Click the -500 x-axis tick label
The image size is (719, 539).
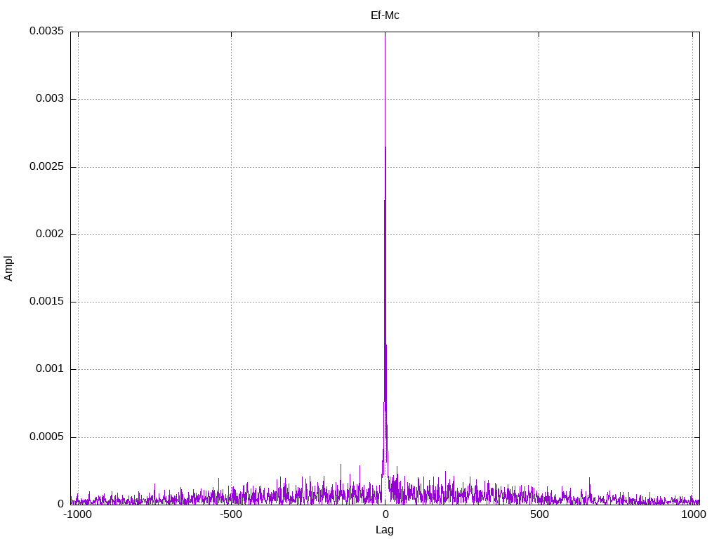[x=230, y=514]
